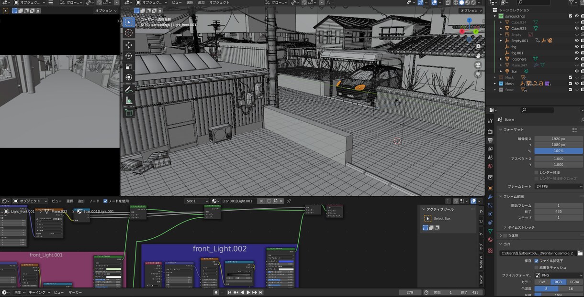Hide the Icosphere object in outliner

(576, 59)
